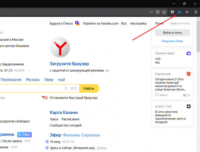Viewport: 200px width, 152px height.
Task: Bookmark this page star icon
Action: tap(164, 12)
